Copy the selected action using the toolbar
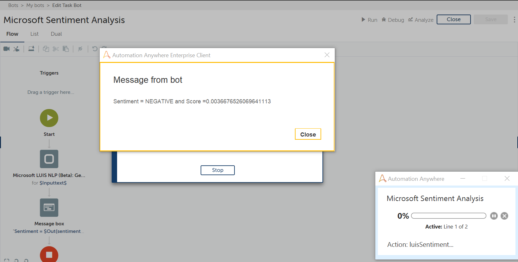518x262 pixels. 46,49
